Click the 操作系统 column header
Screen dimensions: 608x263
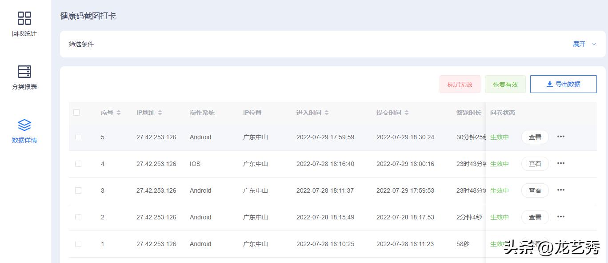tap(202, 113)
